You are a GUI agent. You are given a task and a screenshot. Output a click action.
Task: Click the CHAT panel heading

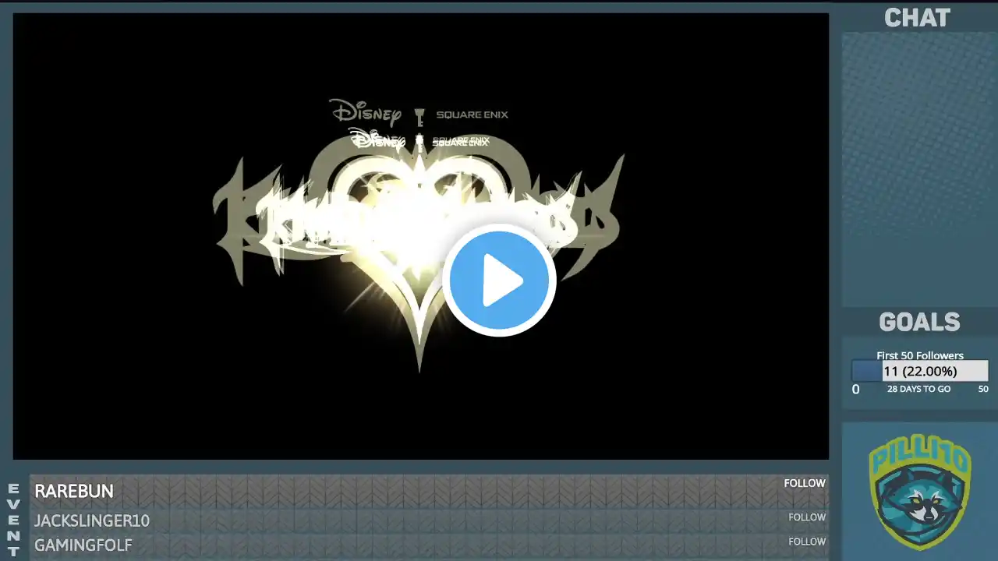point(917,18)
